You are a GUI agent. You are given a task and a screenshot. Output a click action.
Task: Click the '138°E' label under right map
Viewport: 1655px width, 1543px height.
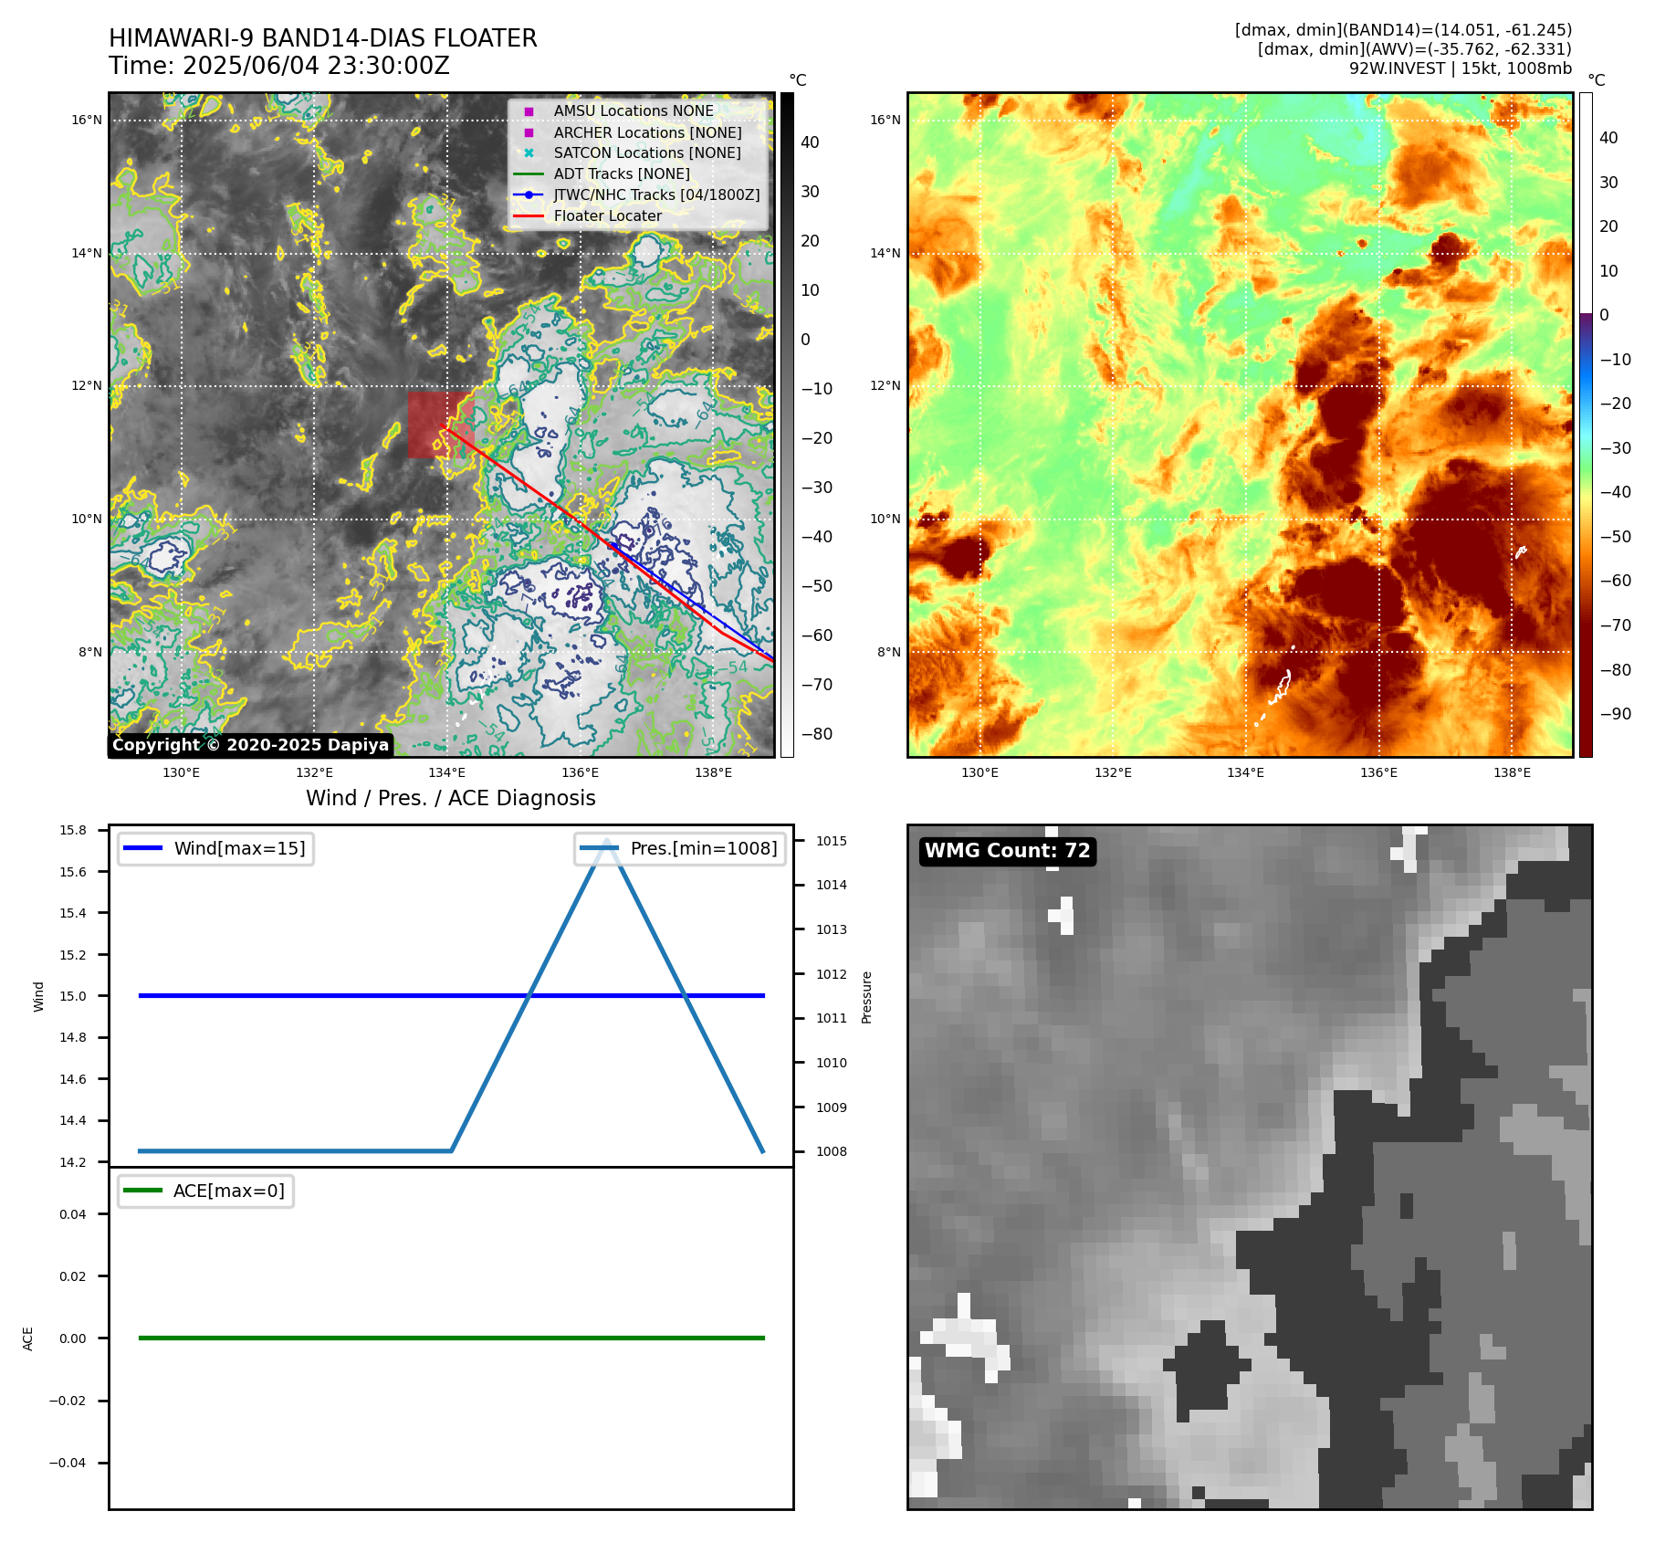(1512, 772)
